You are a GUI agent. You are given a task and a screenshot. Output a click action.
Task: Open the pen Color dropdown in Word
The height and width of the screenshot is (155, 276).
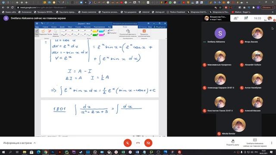(111, 30)
